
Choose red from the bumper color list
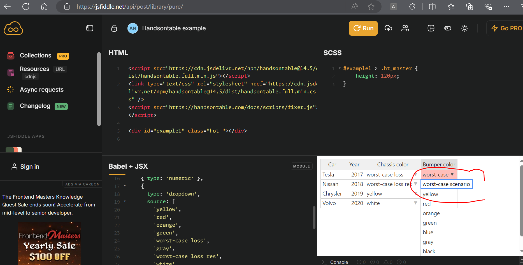coord(439,204)
